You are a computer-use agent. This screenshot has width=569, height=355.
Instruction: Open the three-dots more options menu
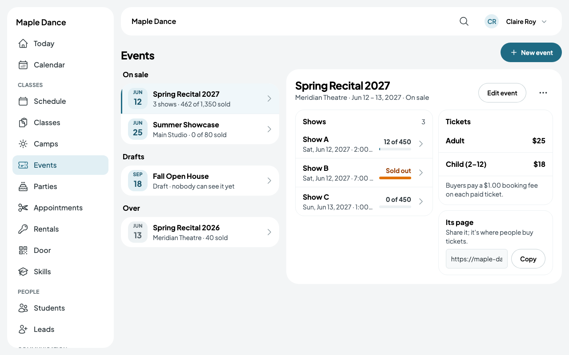pos(543,93)
